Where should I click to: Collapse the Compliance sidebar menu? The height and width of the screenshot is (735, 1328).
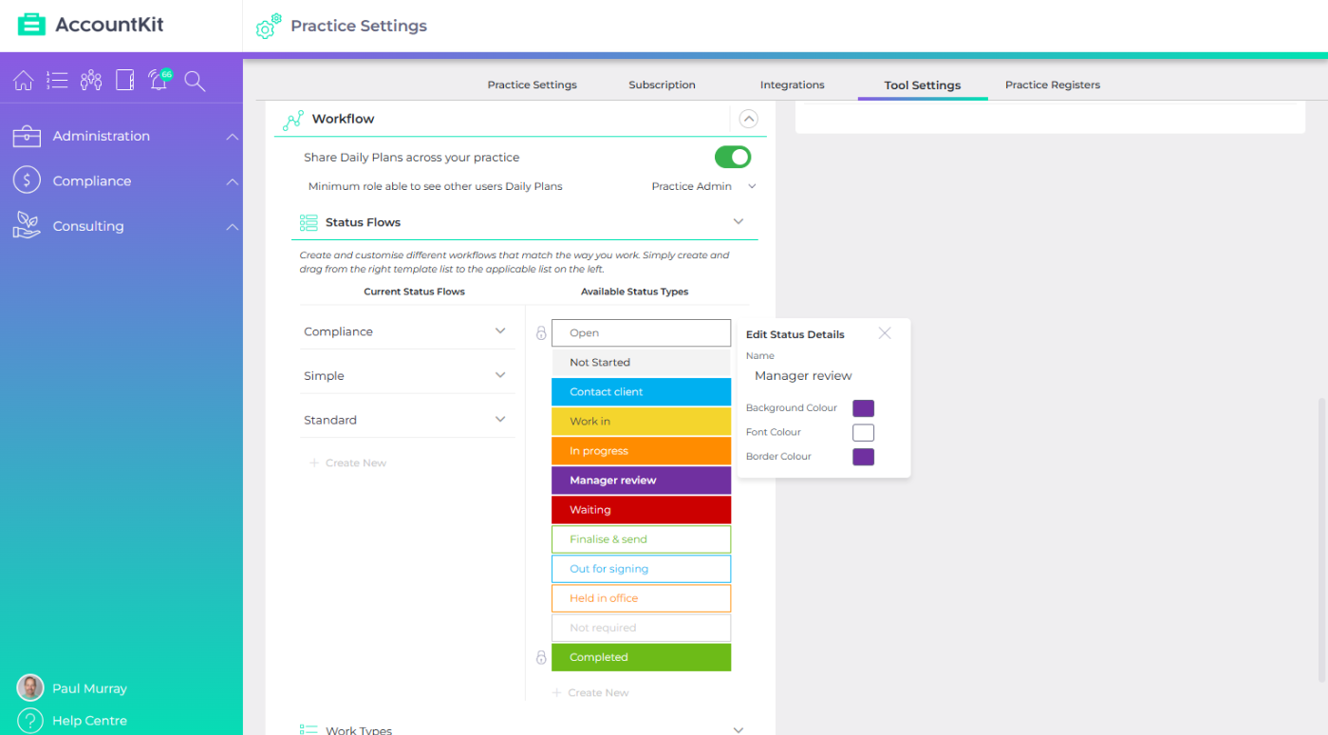(x=233, y=181)
